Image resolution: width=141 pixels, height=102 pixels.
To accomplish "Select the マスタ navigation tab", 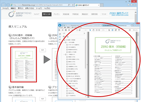I will [x=104, y=14].
